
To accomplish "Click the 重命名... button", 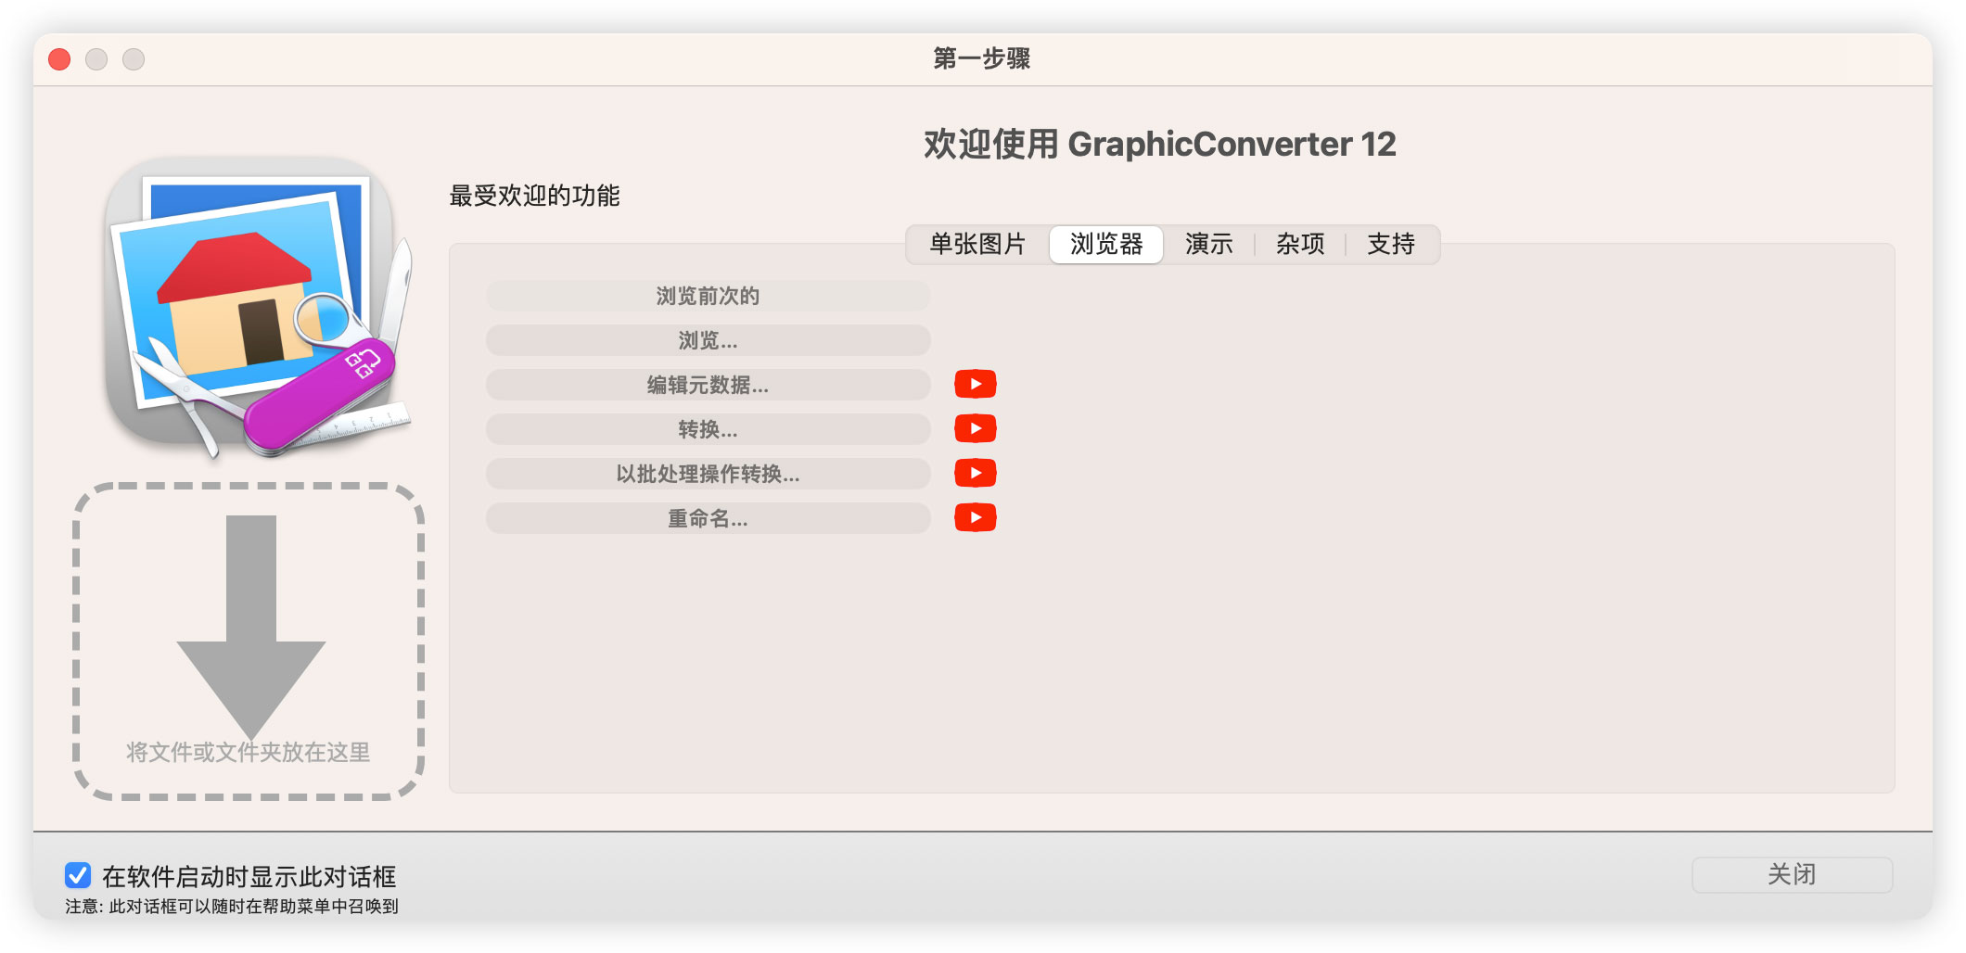I will tap(709, 518).
